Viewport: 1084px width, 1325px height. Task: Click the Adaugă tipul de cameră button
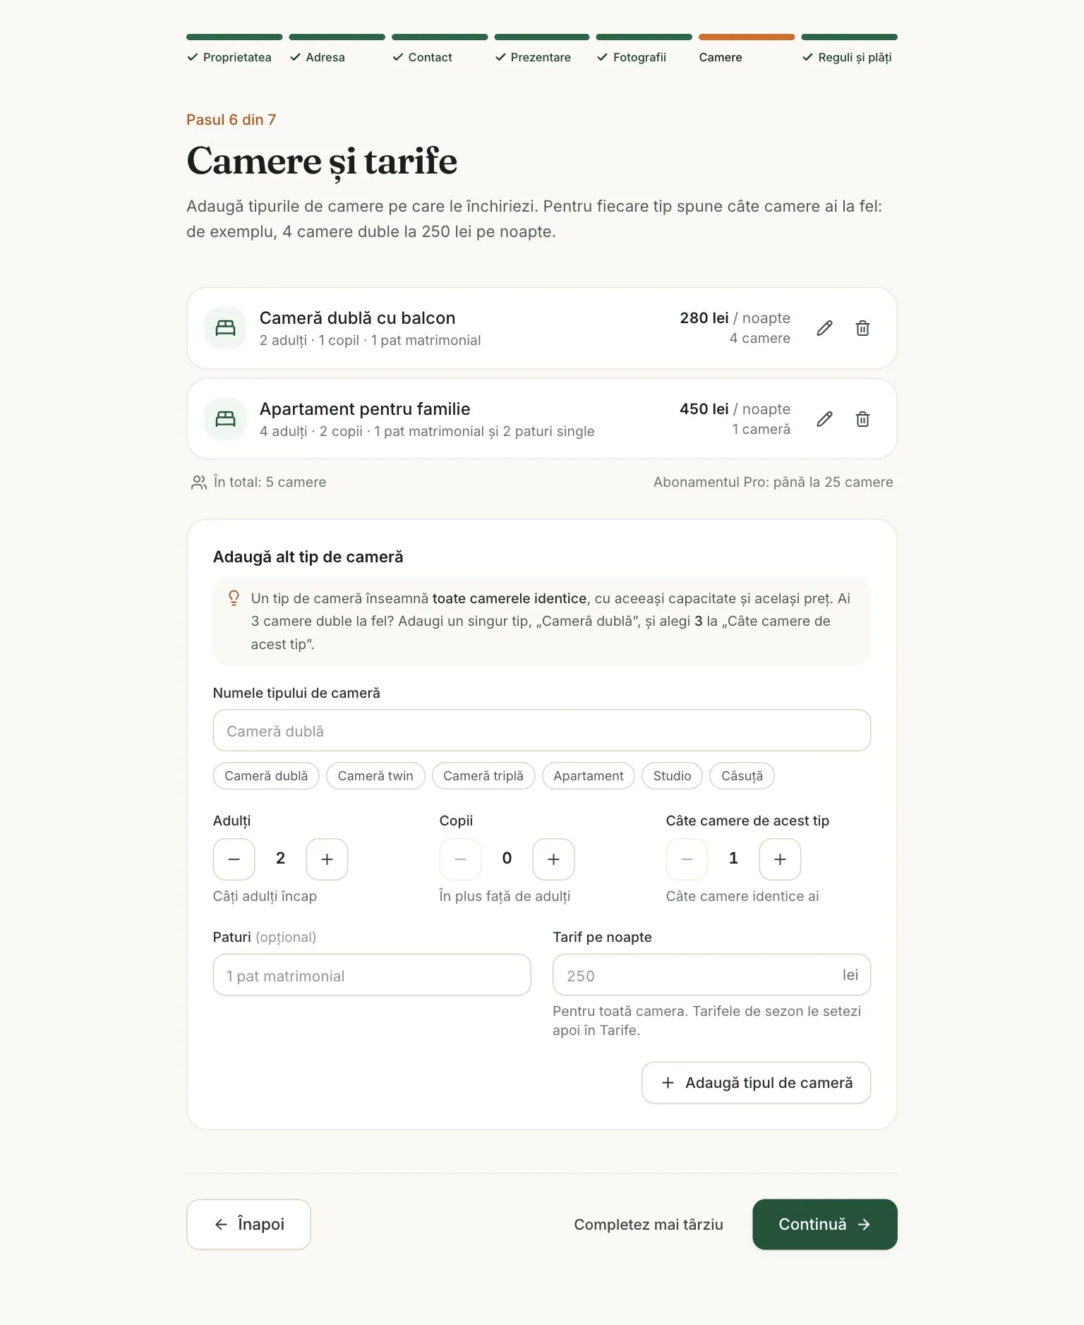pyautogui.click(x=756, y=1082)
